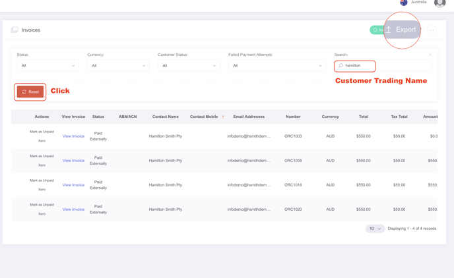Sort by the View Invoice column header

73,117
